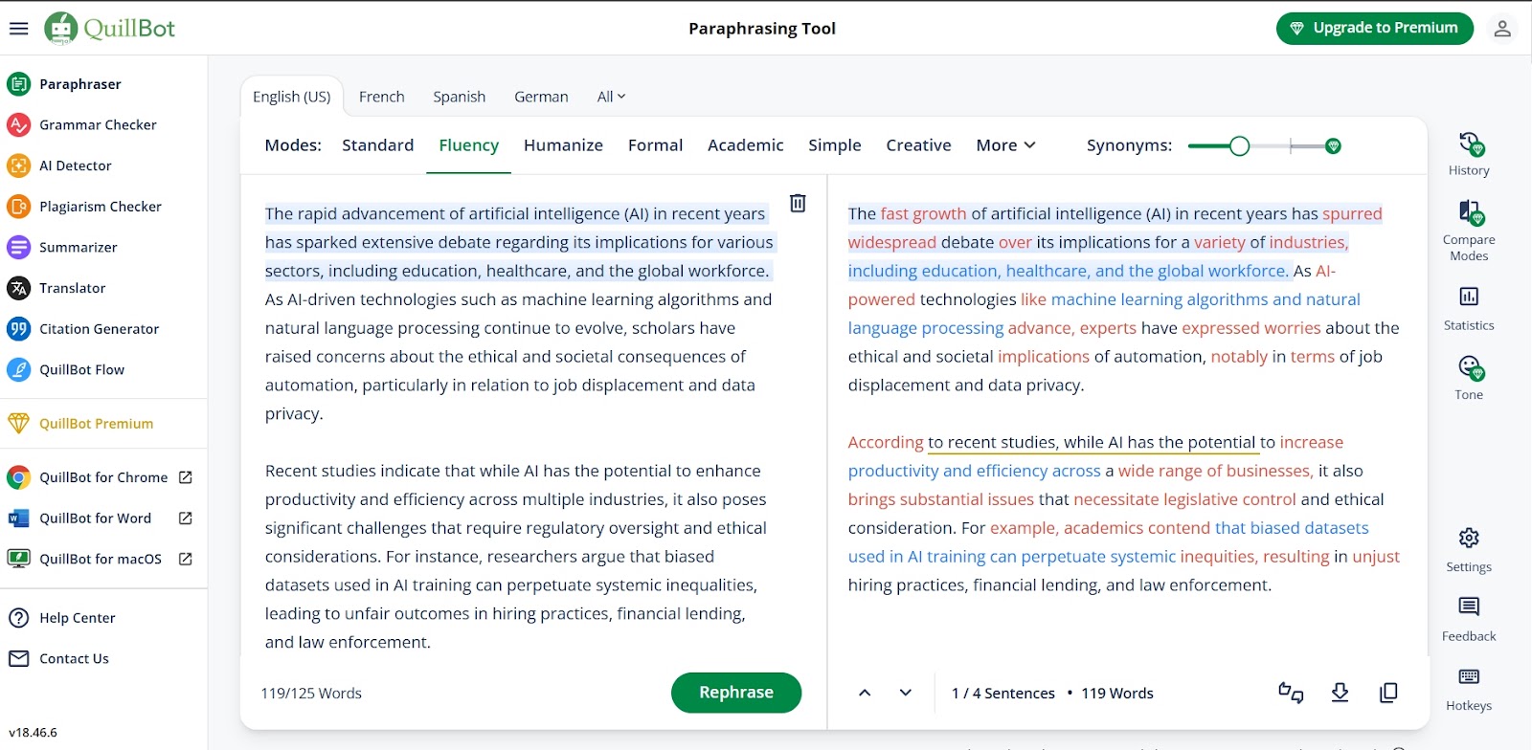The width and height of the screenshot is (1532, 750).
Task: Click the compare changes icon in output toolbar
Action: coord(1291,693)
